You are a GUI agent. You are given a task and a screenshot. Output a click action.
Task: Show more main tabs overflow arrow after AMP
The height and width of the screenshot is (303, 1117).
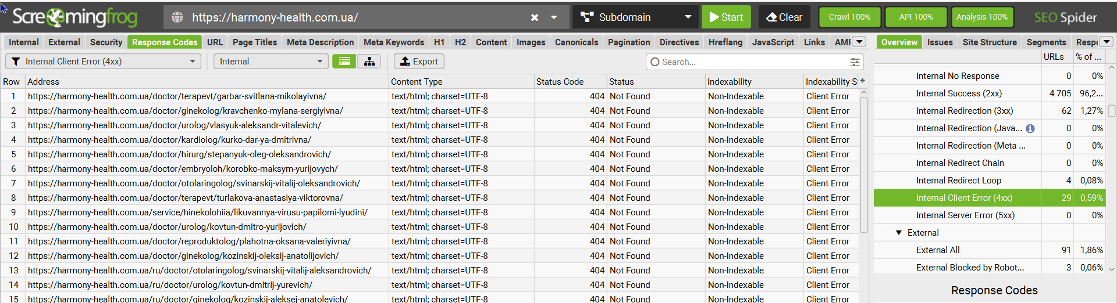point(859,42)
